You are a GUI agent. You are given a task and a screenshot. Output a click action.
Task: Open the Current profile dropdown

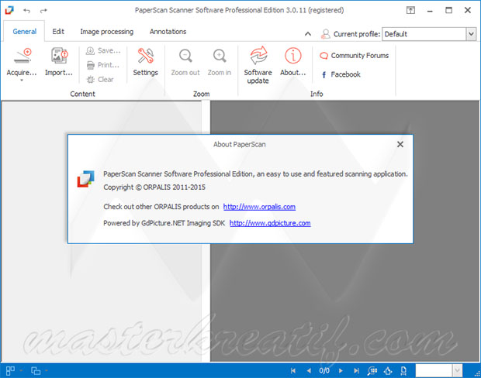pos(471,34)
